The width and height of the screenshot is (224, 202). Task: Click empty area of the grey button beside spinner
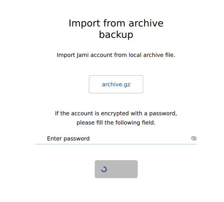(x=123, y=169)
